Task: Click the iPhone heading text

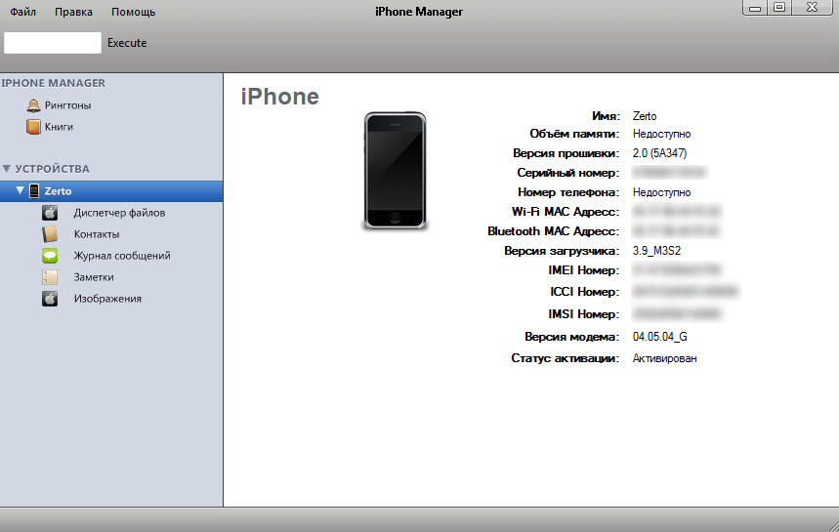Action: pos(280,97)
